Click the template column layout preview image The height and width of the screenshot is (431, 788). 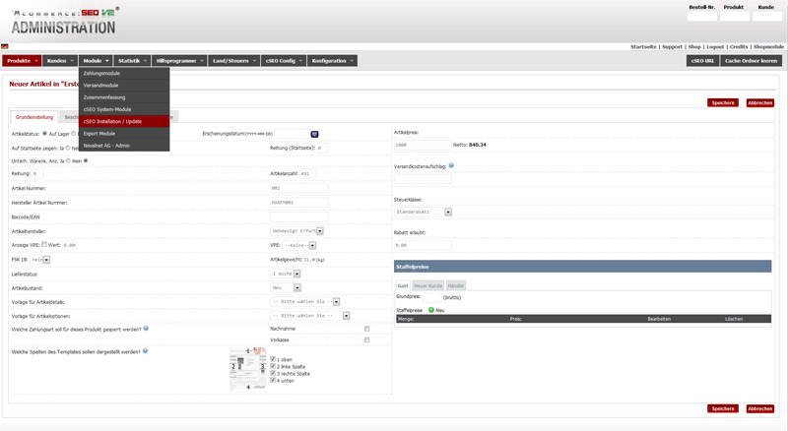point(247,369)
